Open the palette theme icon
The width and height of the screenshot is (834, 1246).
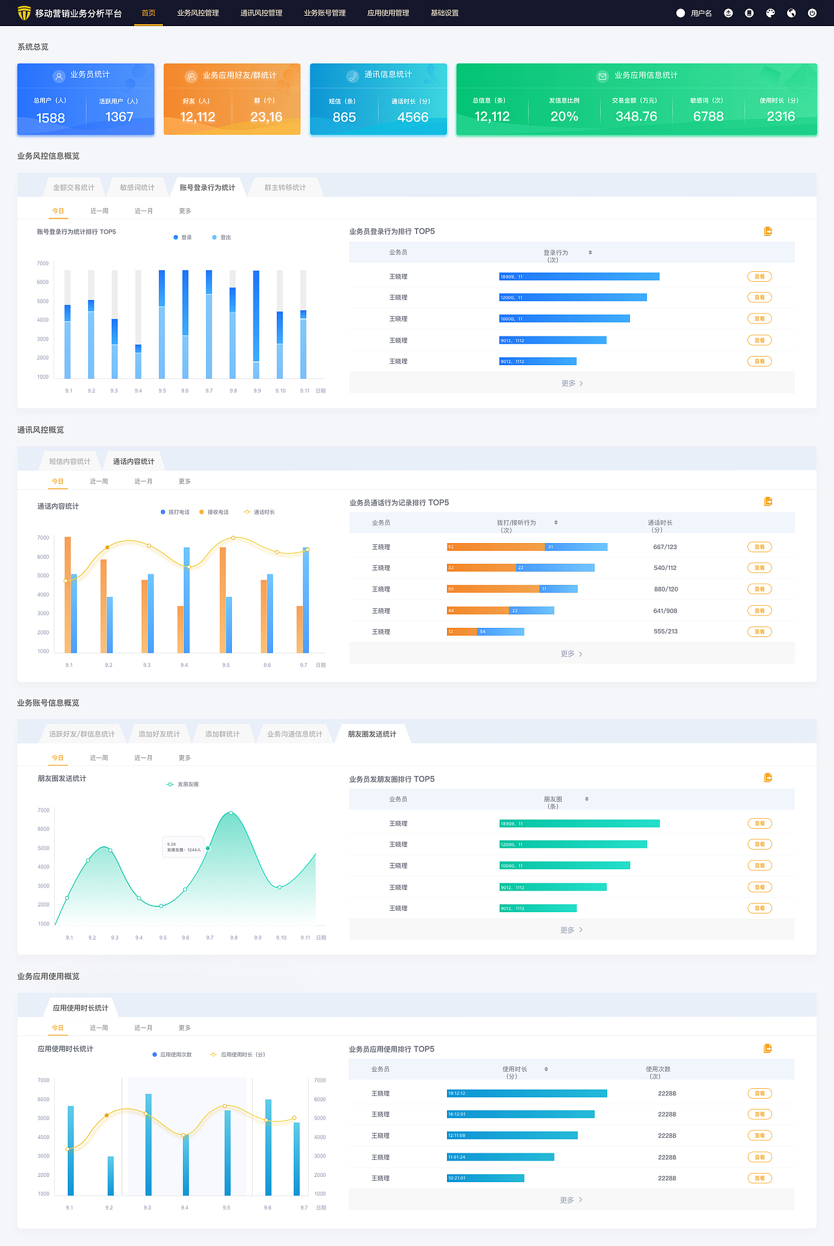coord(770,13)
